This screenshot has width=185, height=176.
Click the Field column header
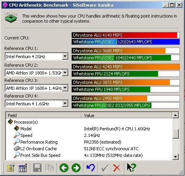point(44,115)
